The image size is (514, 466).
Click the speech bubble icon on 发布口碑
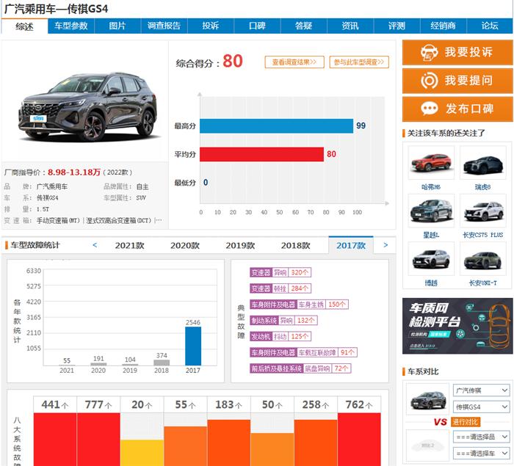[429, 109]
